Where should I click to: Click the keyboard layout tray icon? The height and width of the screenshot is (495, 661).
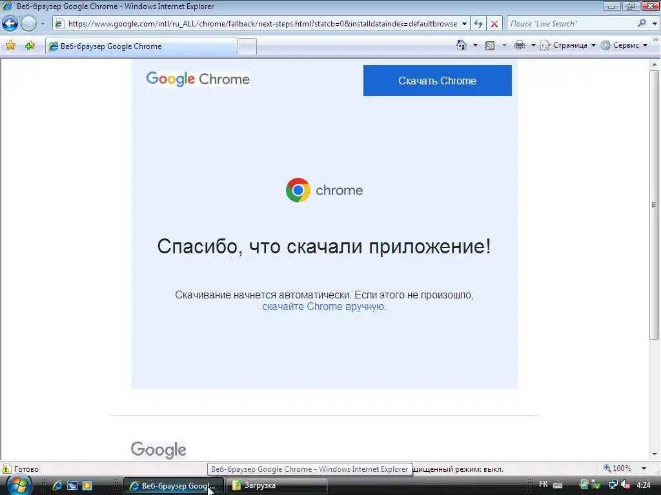pos(558,485)
